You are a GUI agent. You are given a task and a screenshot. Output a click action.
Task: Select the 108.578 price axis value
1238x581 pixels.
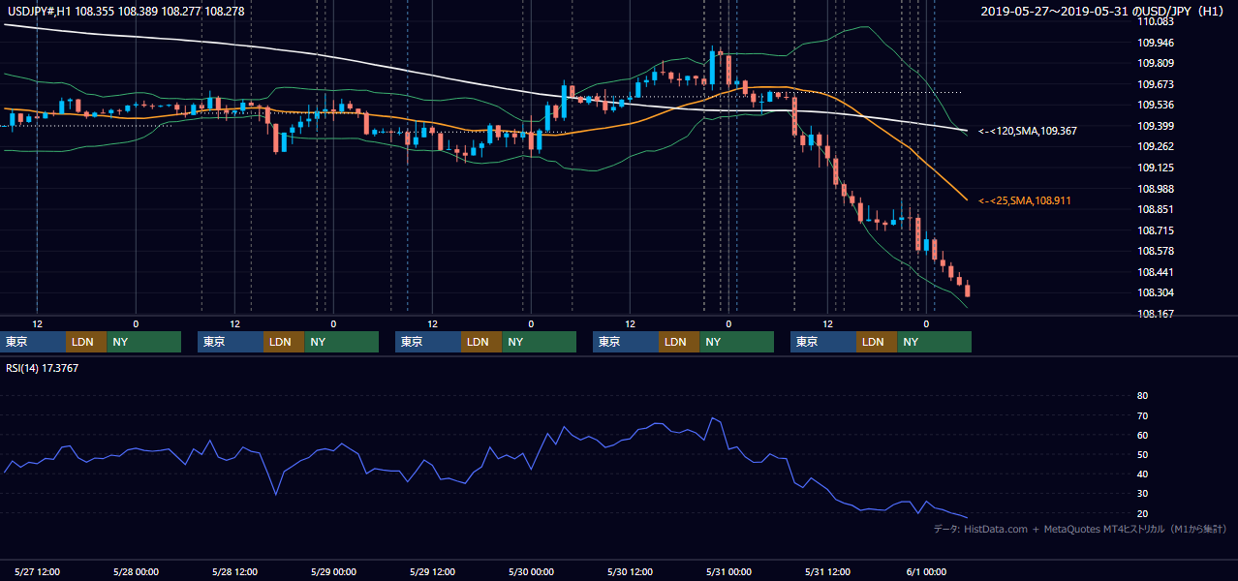[x=1157, y=251]
